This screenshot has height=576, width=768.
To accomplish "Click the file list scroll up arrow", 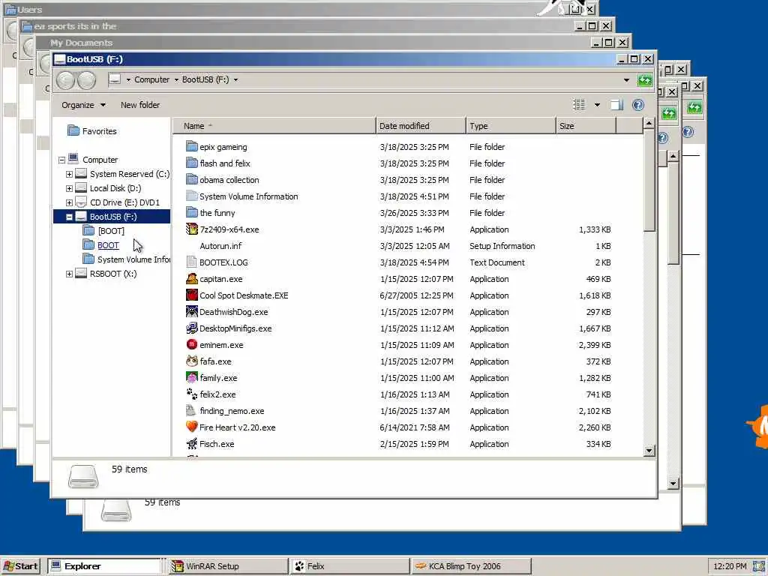I will click(649, 124).
